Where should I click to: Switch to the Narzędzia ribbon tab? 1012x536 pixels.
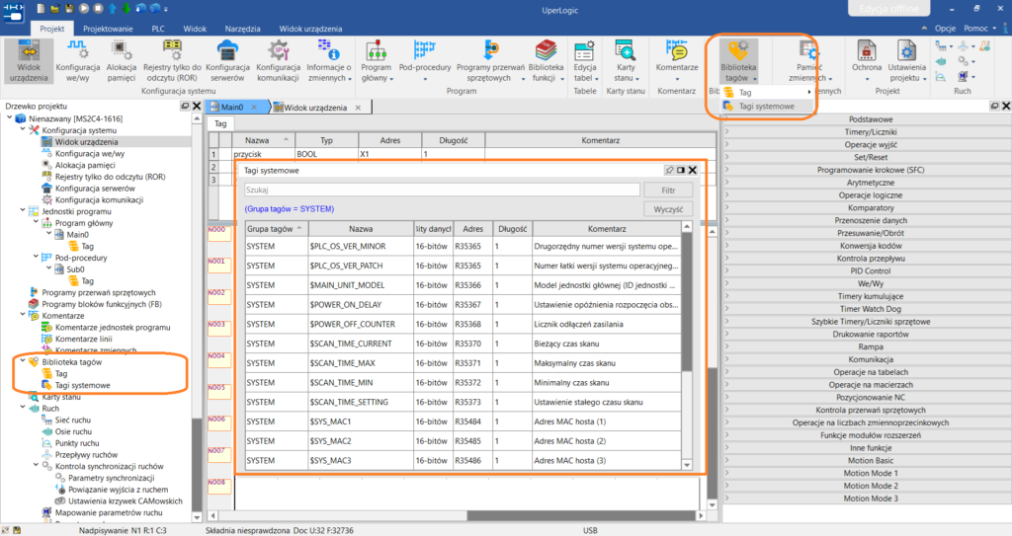tap(243, 29)
